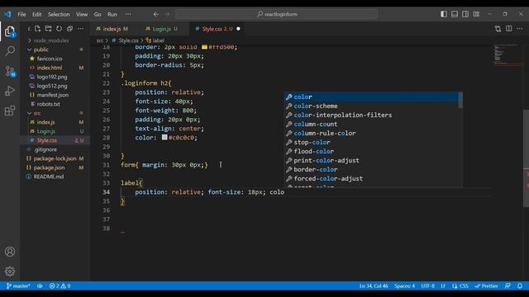Open the Accounts menu icon
Screen dimensions: 529x297
click(x=10, y=252)
